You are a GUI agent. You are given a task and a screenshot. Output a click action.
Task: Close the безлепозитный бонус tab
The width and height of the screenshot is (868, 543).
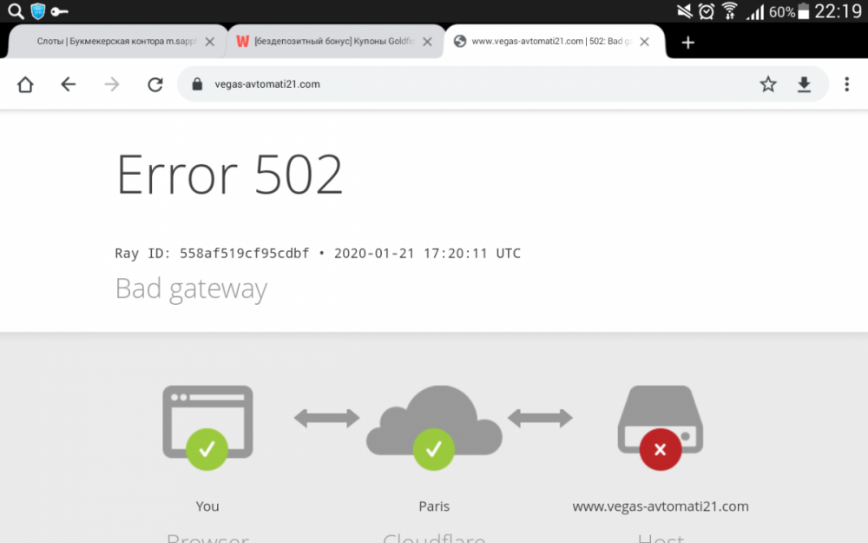coord(426,41)
